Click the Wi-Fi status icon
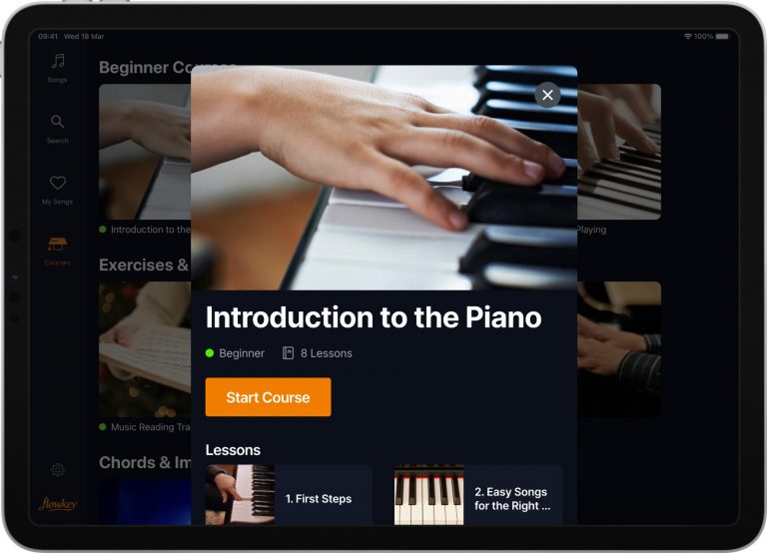The height and width of the screenshot is (553, 767). [x=688, y=36]
